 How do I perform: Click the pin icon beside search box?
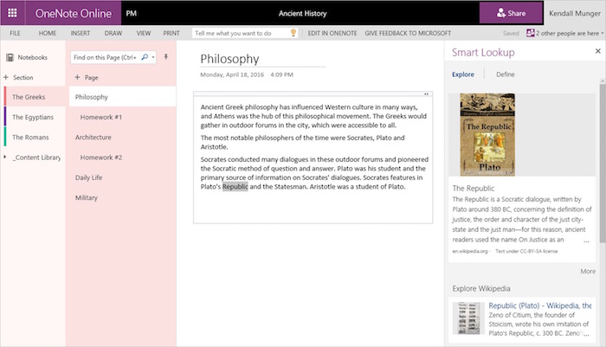[x=165, y=57]
